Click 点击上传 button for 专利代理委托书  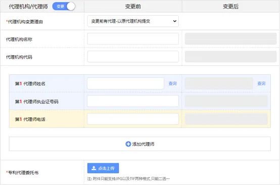click(103, 168)
